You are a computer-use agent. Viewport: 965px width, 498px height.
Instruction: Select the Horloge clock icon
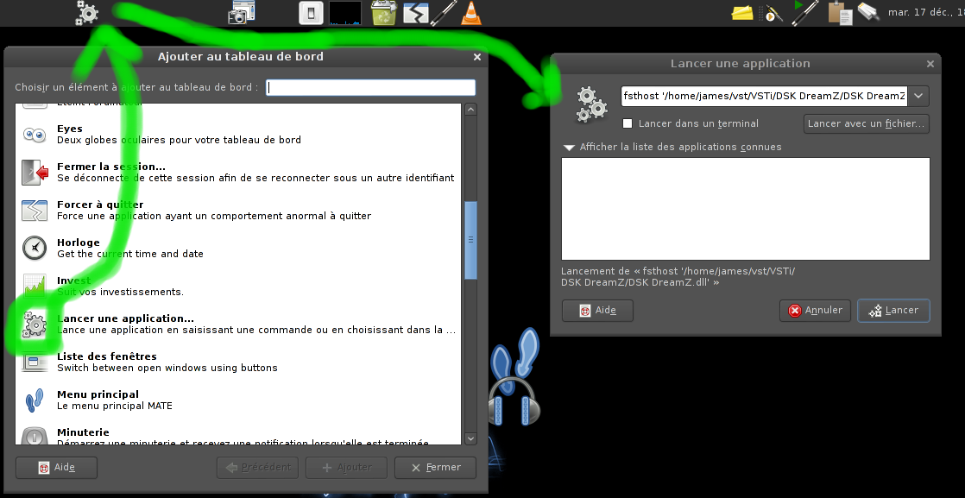pos(35,248)
